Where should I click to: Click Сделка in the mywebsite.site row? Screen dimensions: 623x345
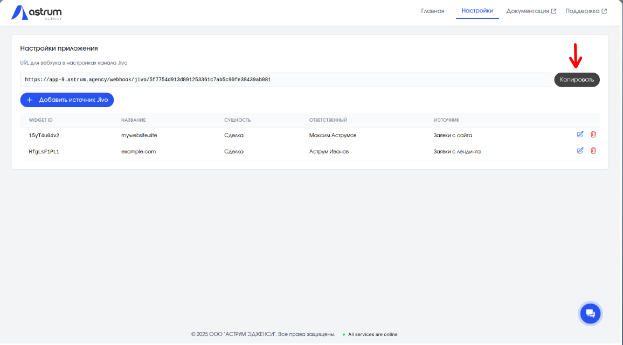[x=234, y=136]
